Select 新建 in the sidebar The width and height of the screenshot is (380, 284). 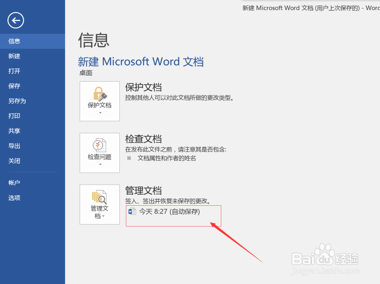coord(32,56)
